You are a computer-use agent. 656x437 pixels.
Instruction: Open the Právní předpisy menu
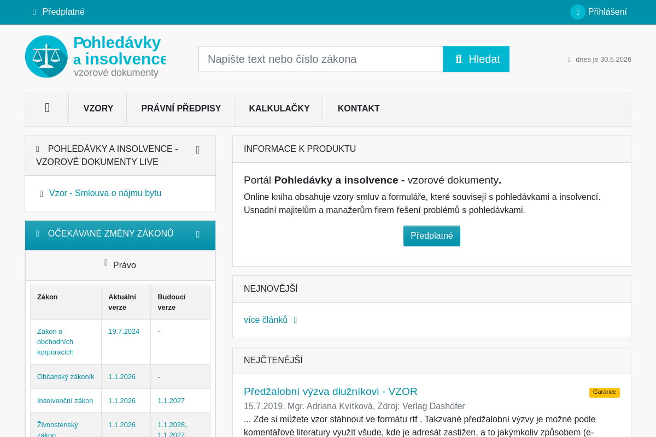181,108
